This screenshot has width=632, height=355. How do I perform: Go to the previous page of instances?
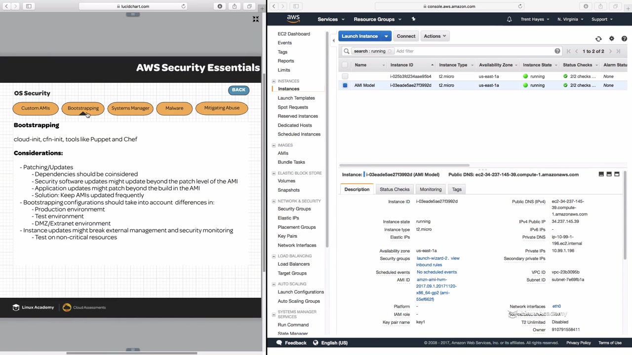[576, 51]
